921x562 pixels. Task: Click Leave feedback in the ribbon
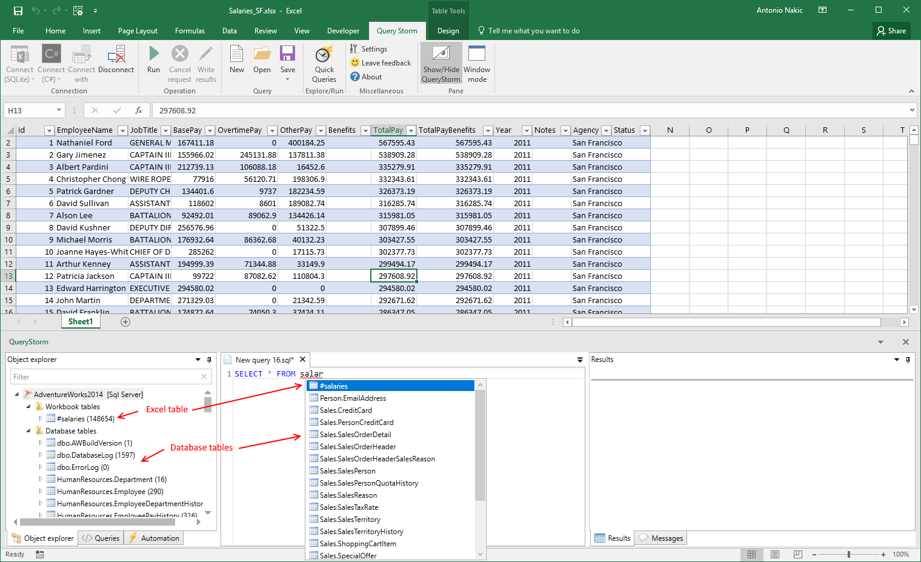coord(381,63)
